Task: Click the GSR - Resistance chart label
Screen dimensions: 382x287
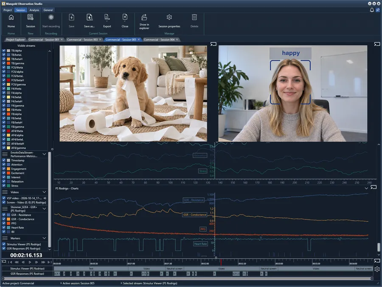Action: coord(194,200)
